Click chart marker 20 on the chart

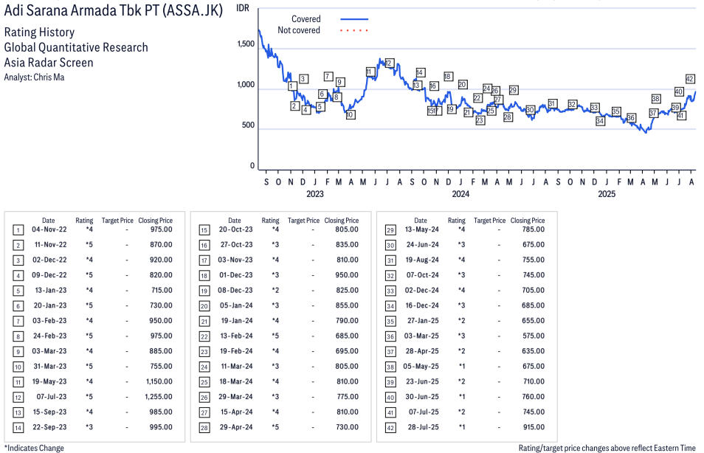pos(463,84)
